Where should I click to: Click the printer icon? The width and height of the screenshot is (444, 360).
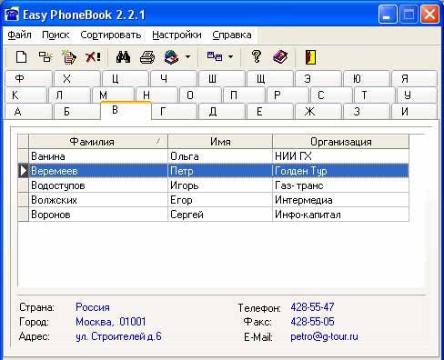tap(147, 57)
